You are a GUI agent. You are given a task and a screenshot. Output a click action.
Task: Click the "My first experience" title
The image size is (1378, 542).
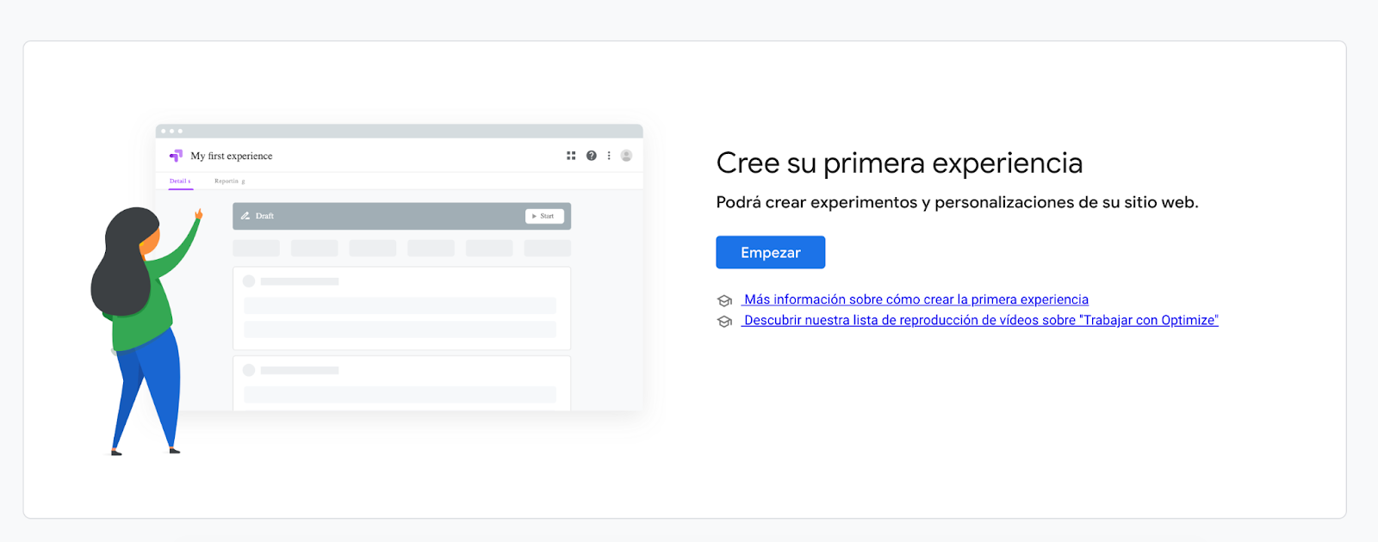pyautogui.click(x=231, y=156)
